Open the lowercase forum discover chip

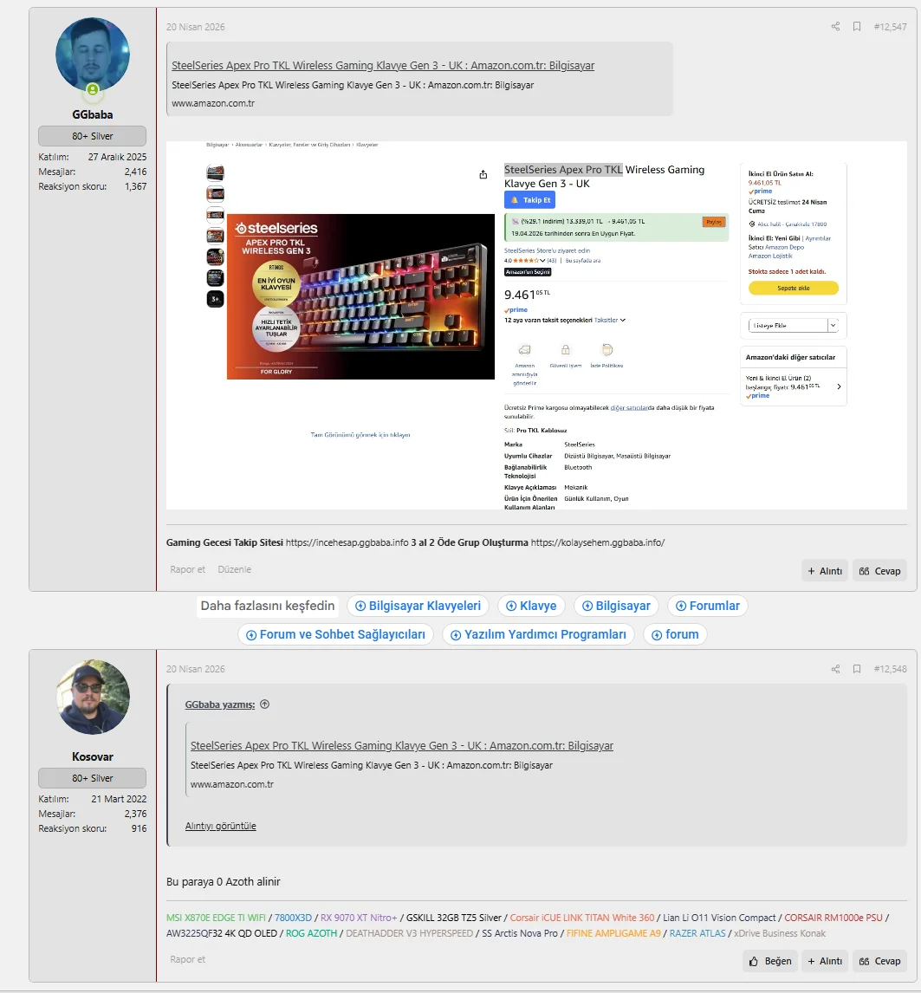(x=675, y=634)
